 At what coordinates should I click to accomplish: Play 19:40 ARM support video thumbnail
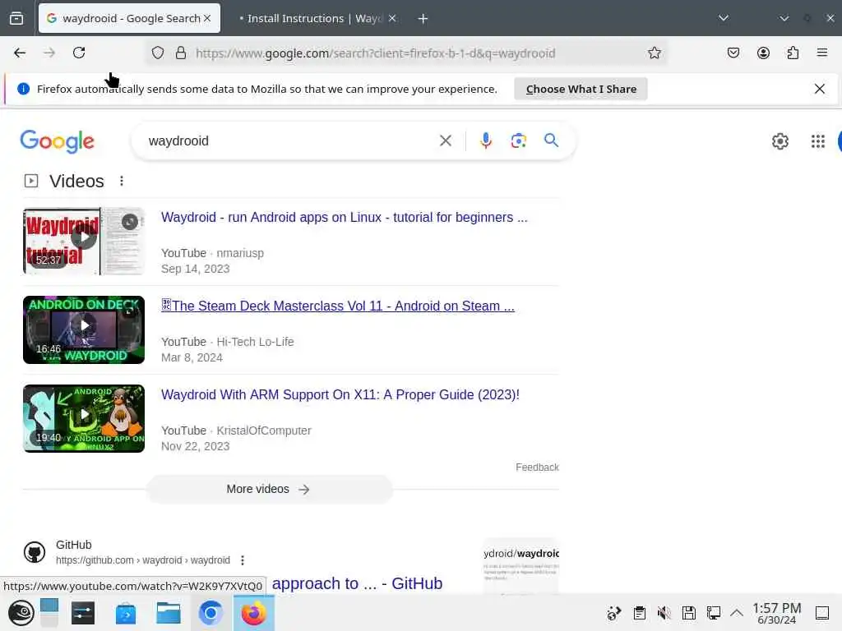pyautogui.click(x=84, y=418)
